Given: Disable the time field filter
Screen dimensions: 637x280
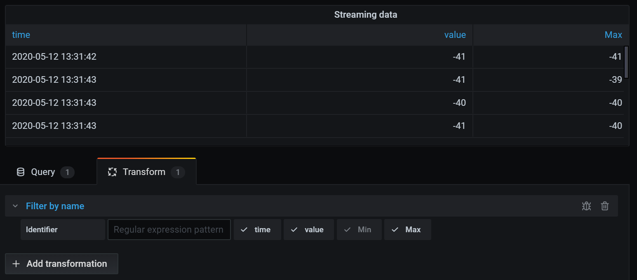Looking at the screenshot, I should click(257, 229).
